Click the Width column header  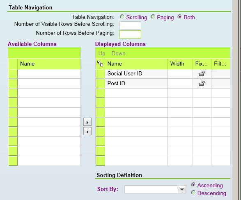pos(180,64)
